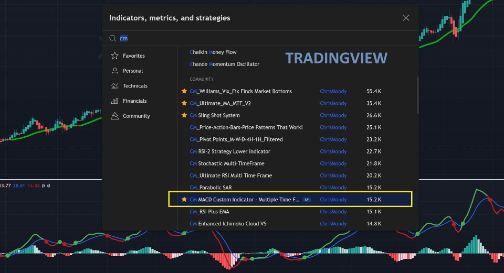Open ChrisMoody profile on Ultimate_MA_MTF_V2 row
The height and width of the screenshot is (273, 504).
333,103
